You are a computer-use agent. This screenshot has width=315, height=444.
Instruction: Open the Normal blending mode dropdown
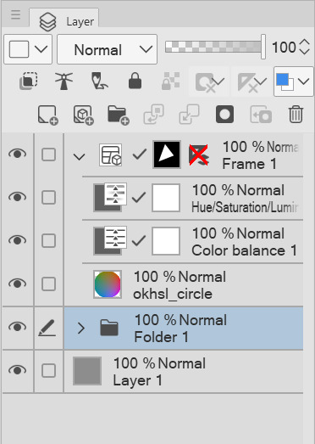107,49
